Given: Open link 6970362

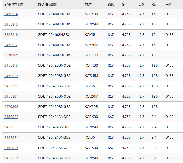Looking at the screenshot, I should click(11, 55).
